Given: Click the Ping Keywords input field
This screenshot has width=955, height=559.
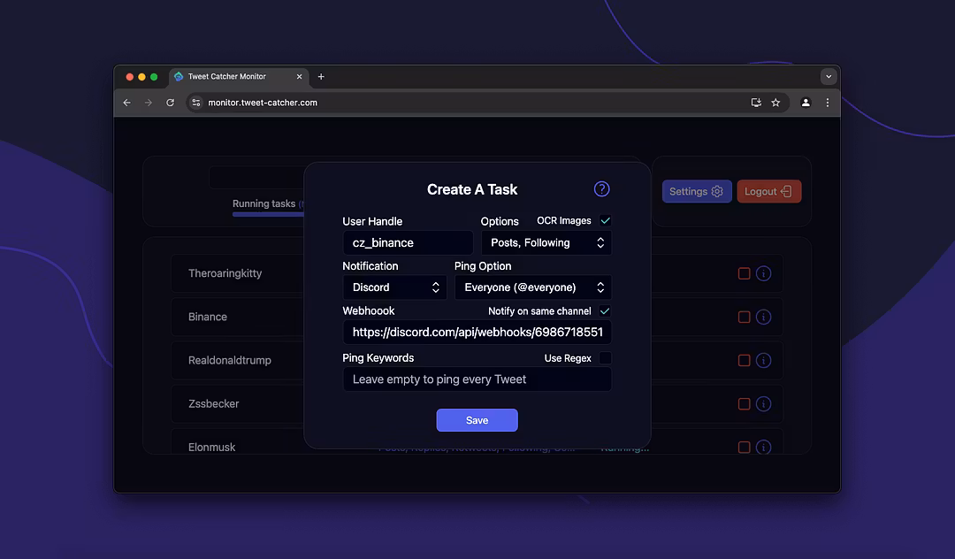Looking at the screenshot, I should click(477, 379).
